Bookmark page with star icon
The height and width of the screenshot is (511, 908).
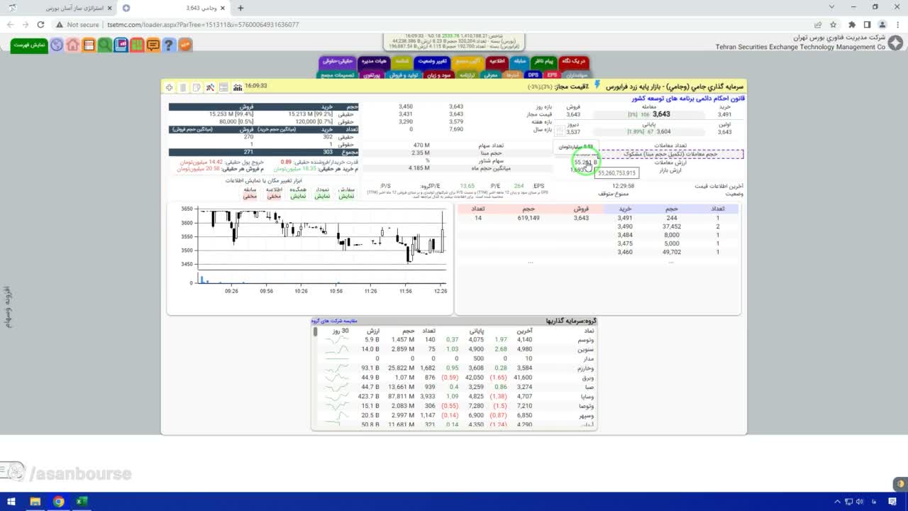[x=834, y=24]
